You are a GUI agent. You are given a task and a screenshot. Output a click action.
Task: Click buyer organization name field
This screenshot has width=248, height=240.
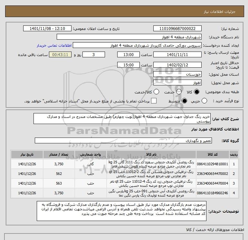(129, 37)
